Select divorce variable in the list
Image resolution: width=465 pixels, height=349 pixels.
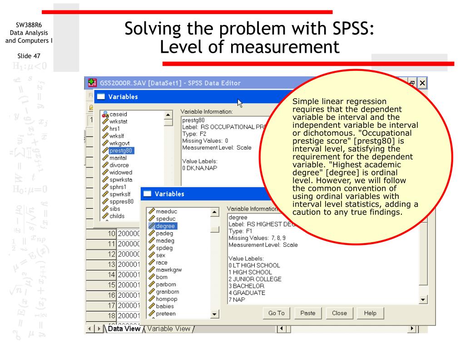(119, 165)
